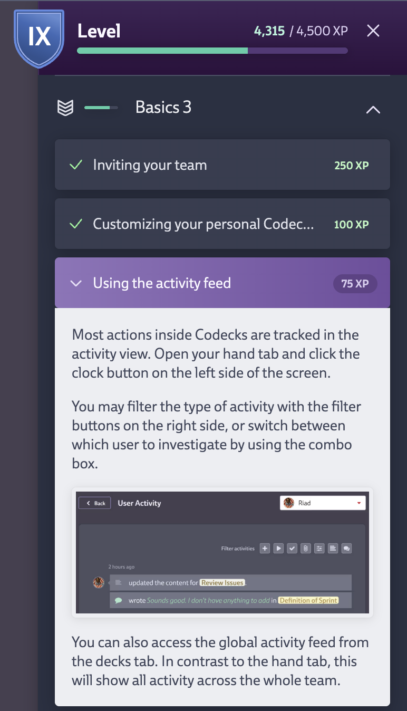Screen dimensions: 407x711
Task: Open the Riad user combo box
Action: [x=322, y=503]
